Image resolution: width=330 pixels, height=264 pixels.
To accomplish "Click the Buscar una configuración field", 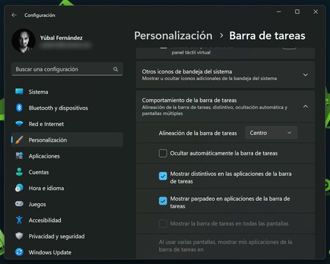I will (x=67, y=69).
